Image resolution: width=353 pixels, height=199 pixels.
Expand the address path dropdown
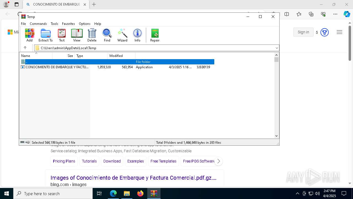point(277,48)
